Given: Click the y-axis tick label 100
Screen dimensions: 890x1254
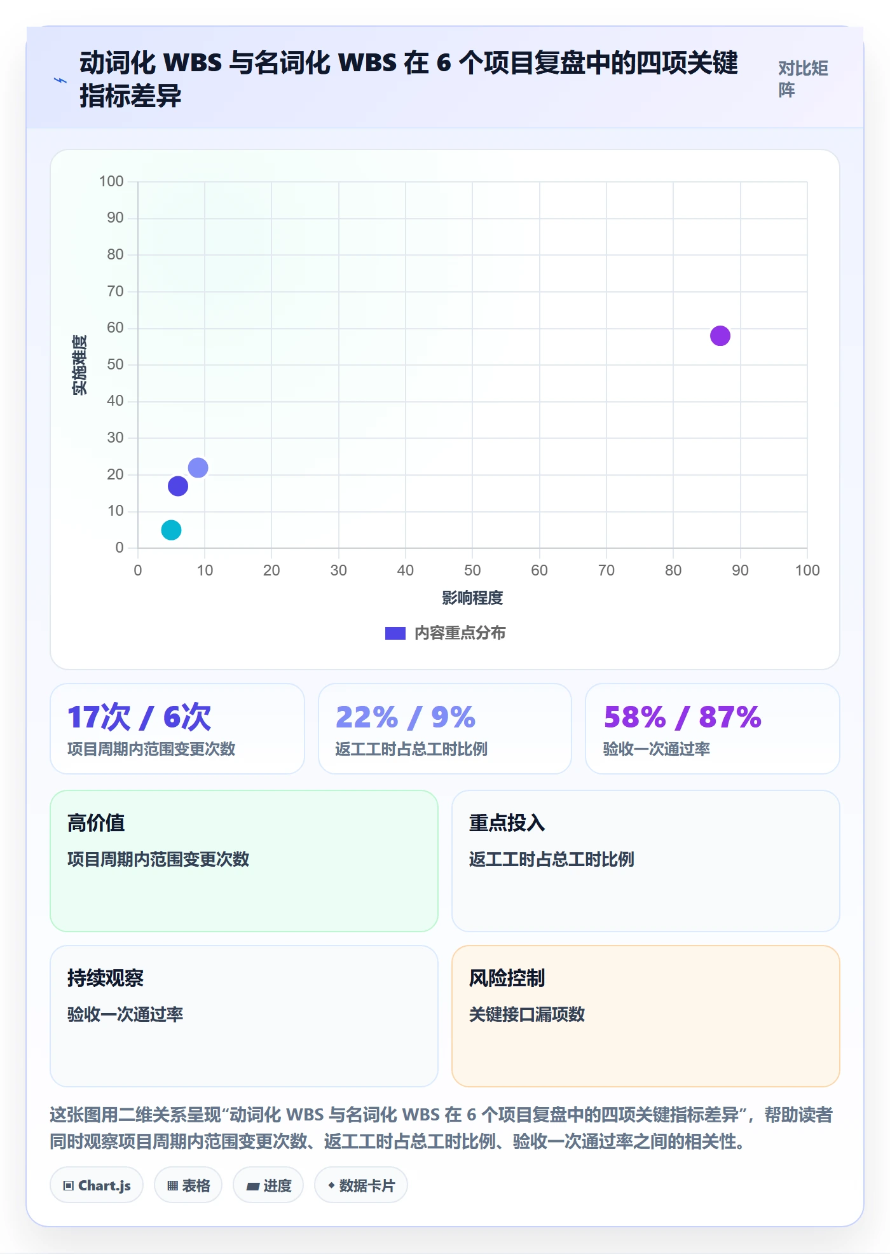Looking at the screenshot, I should pos(111,181).
